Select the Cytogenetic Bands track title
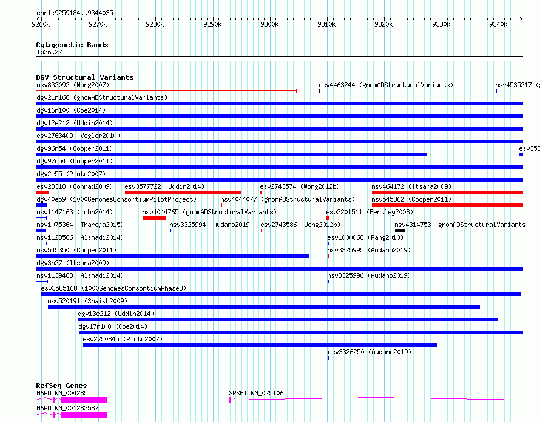The width and height of the screenshot is (540, 422). tap(72, 45)
